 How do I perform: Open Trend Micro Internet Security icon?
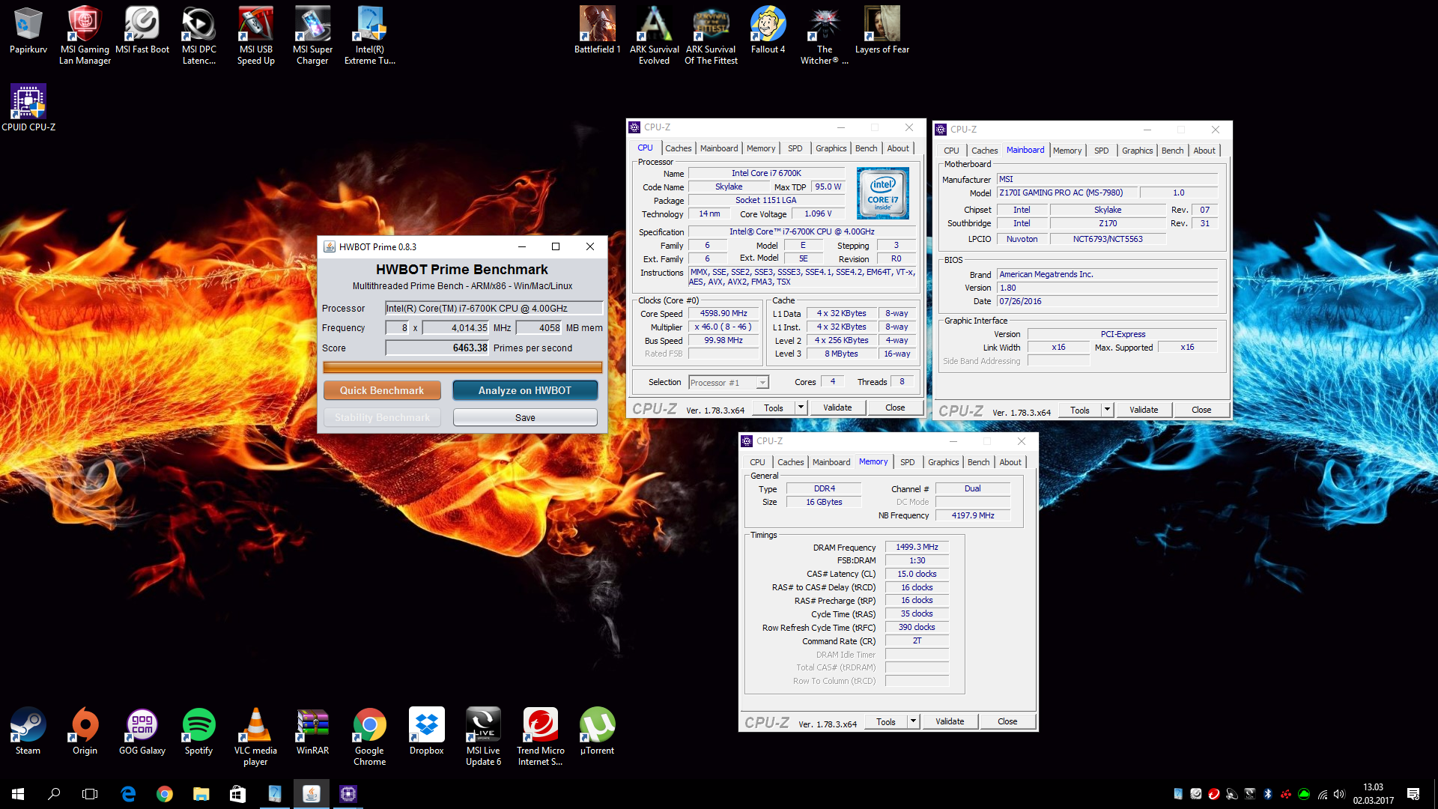point(540,736)
